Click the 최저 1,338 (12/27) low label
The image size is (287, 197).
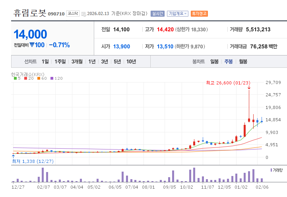[x=33, y=161]
